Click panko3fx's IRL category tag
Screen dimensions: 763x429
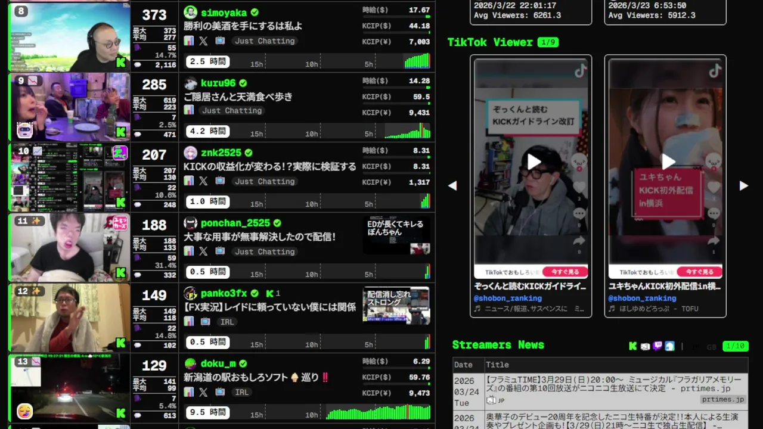pos(227,322)
